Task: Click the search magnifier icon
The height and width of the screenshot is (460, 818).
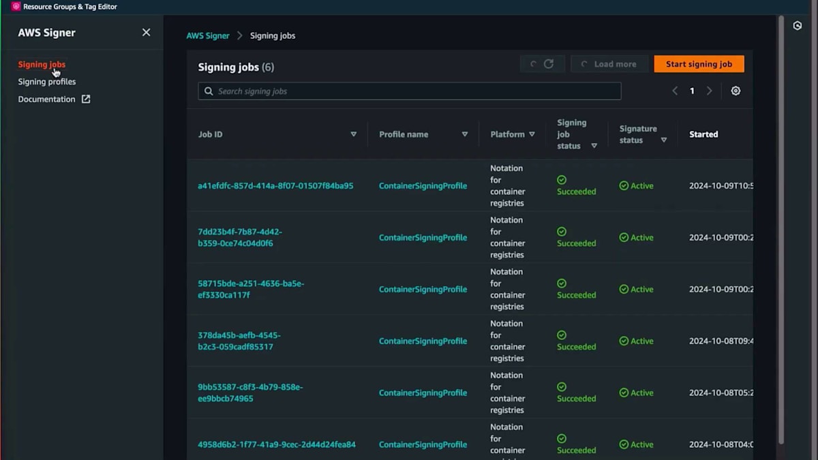Action: click(x=208, y=91)
